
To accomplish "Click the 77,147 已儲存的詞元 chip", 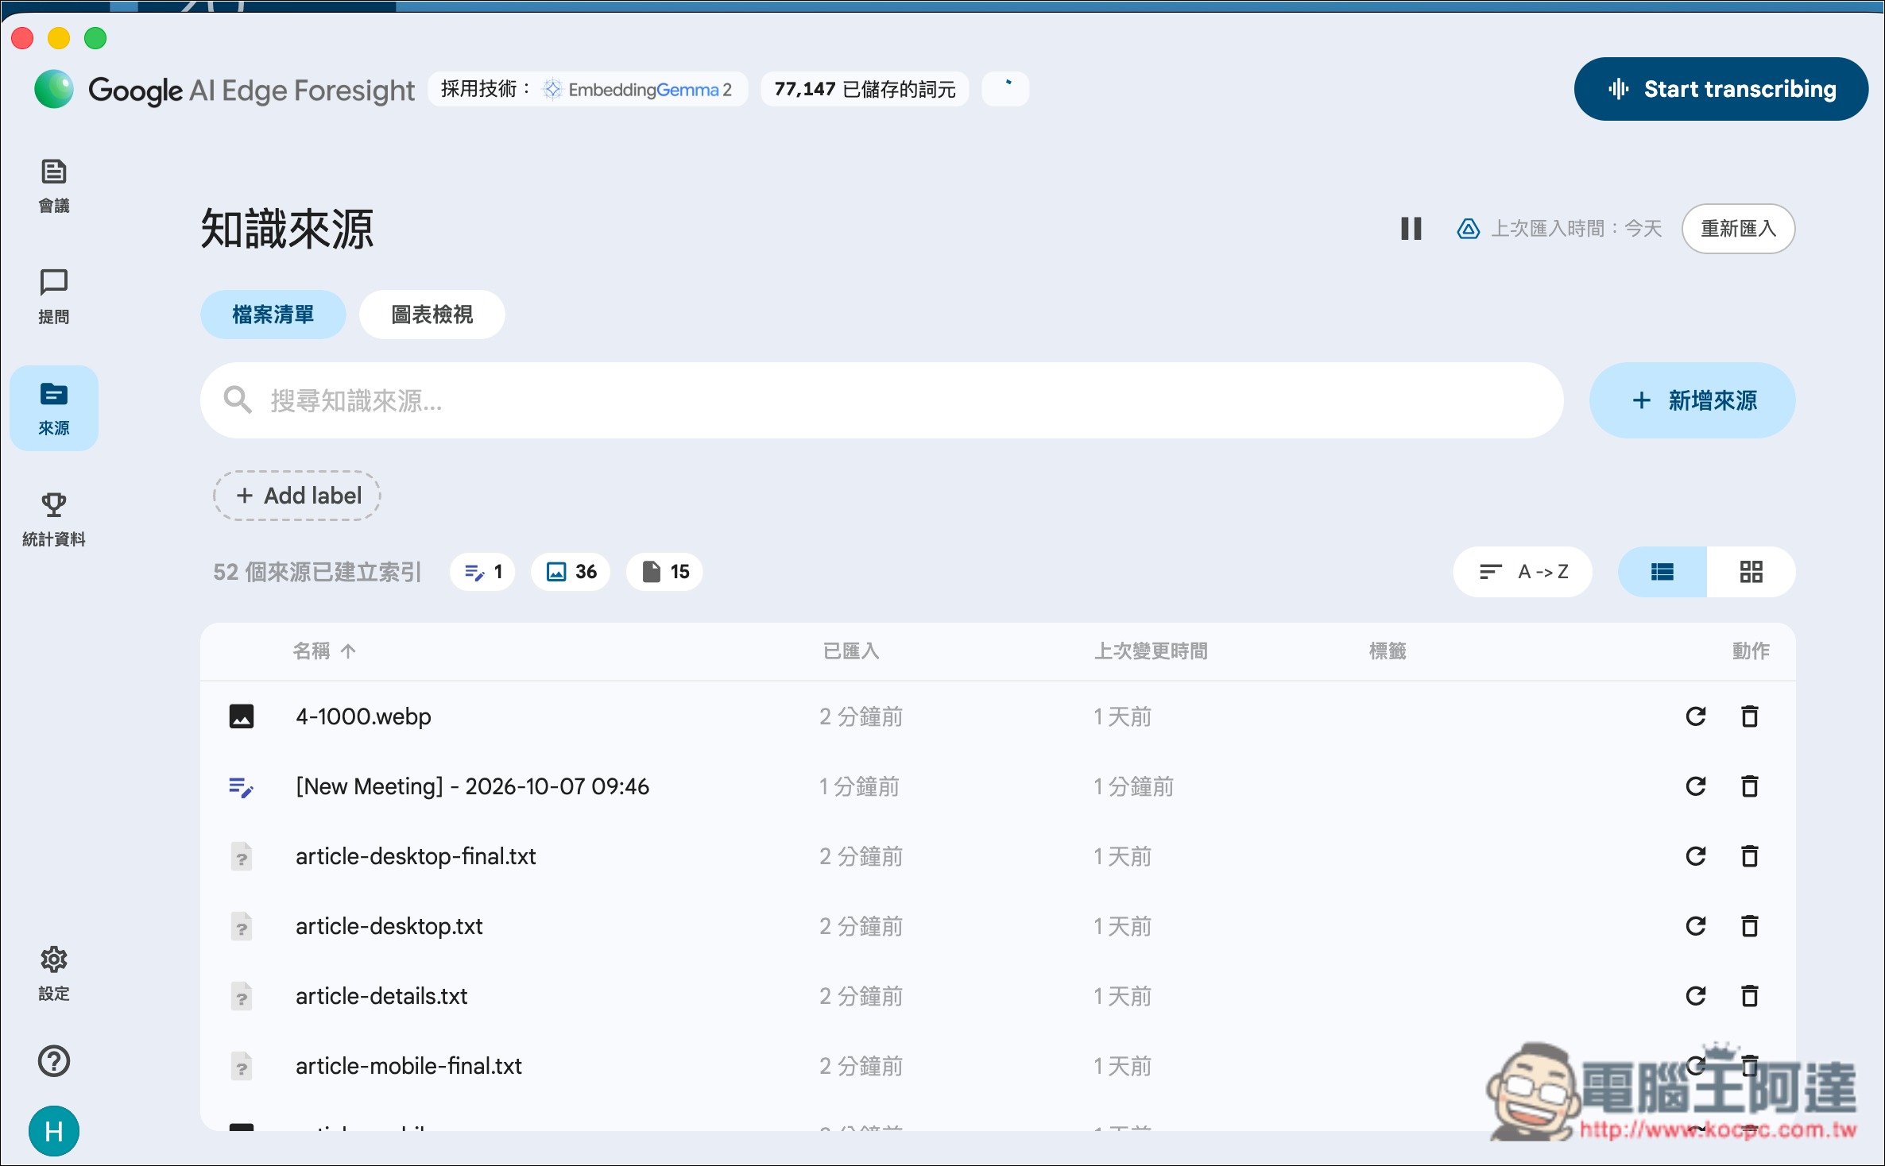I will pyautogui.click(x=865, y=89).
